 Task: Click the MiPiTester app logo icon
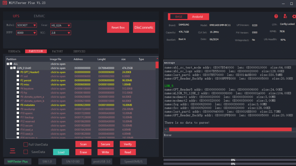coord(5,3)
